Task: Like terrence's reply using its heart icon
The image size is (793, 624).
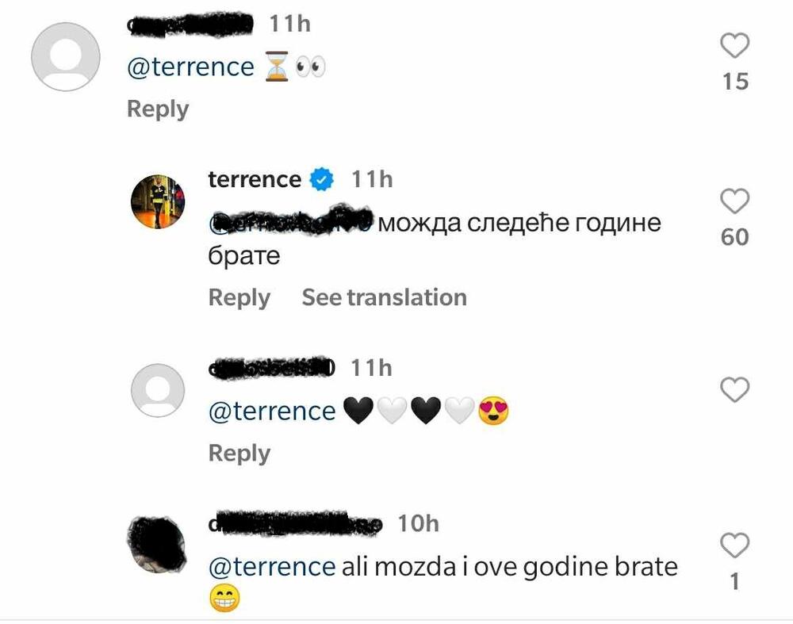Action: 735,202
